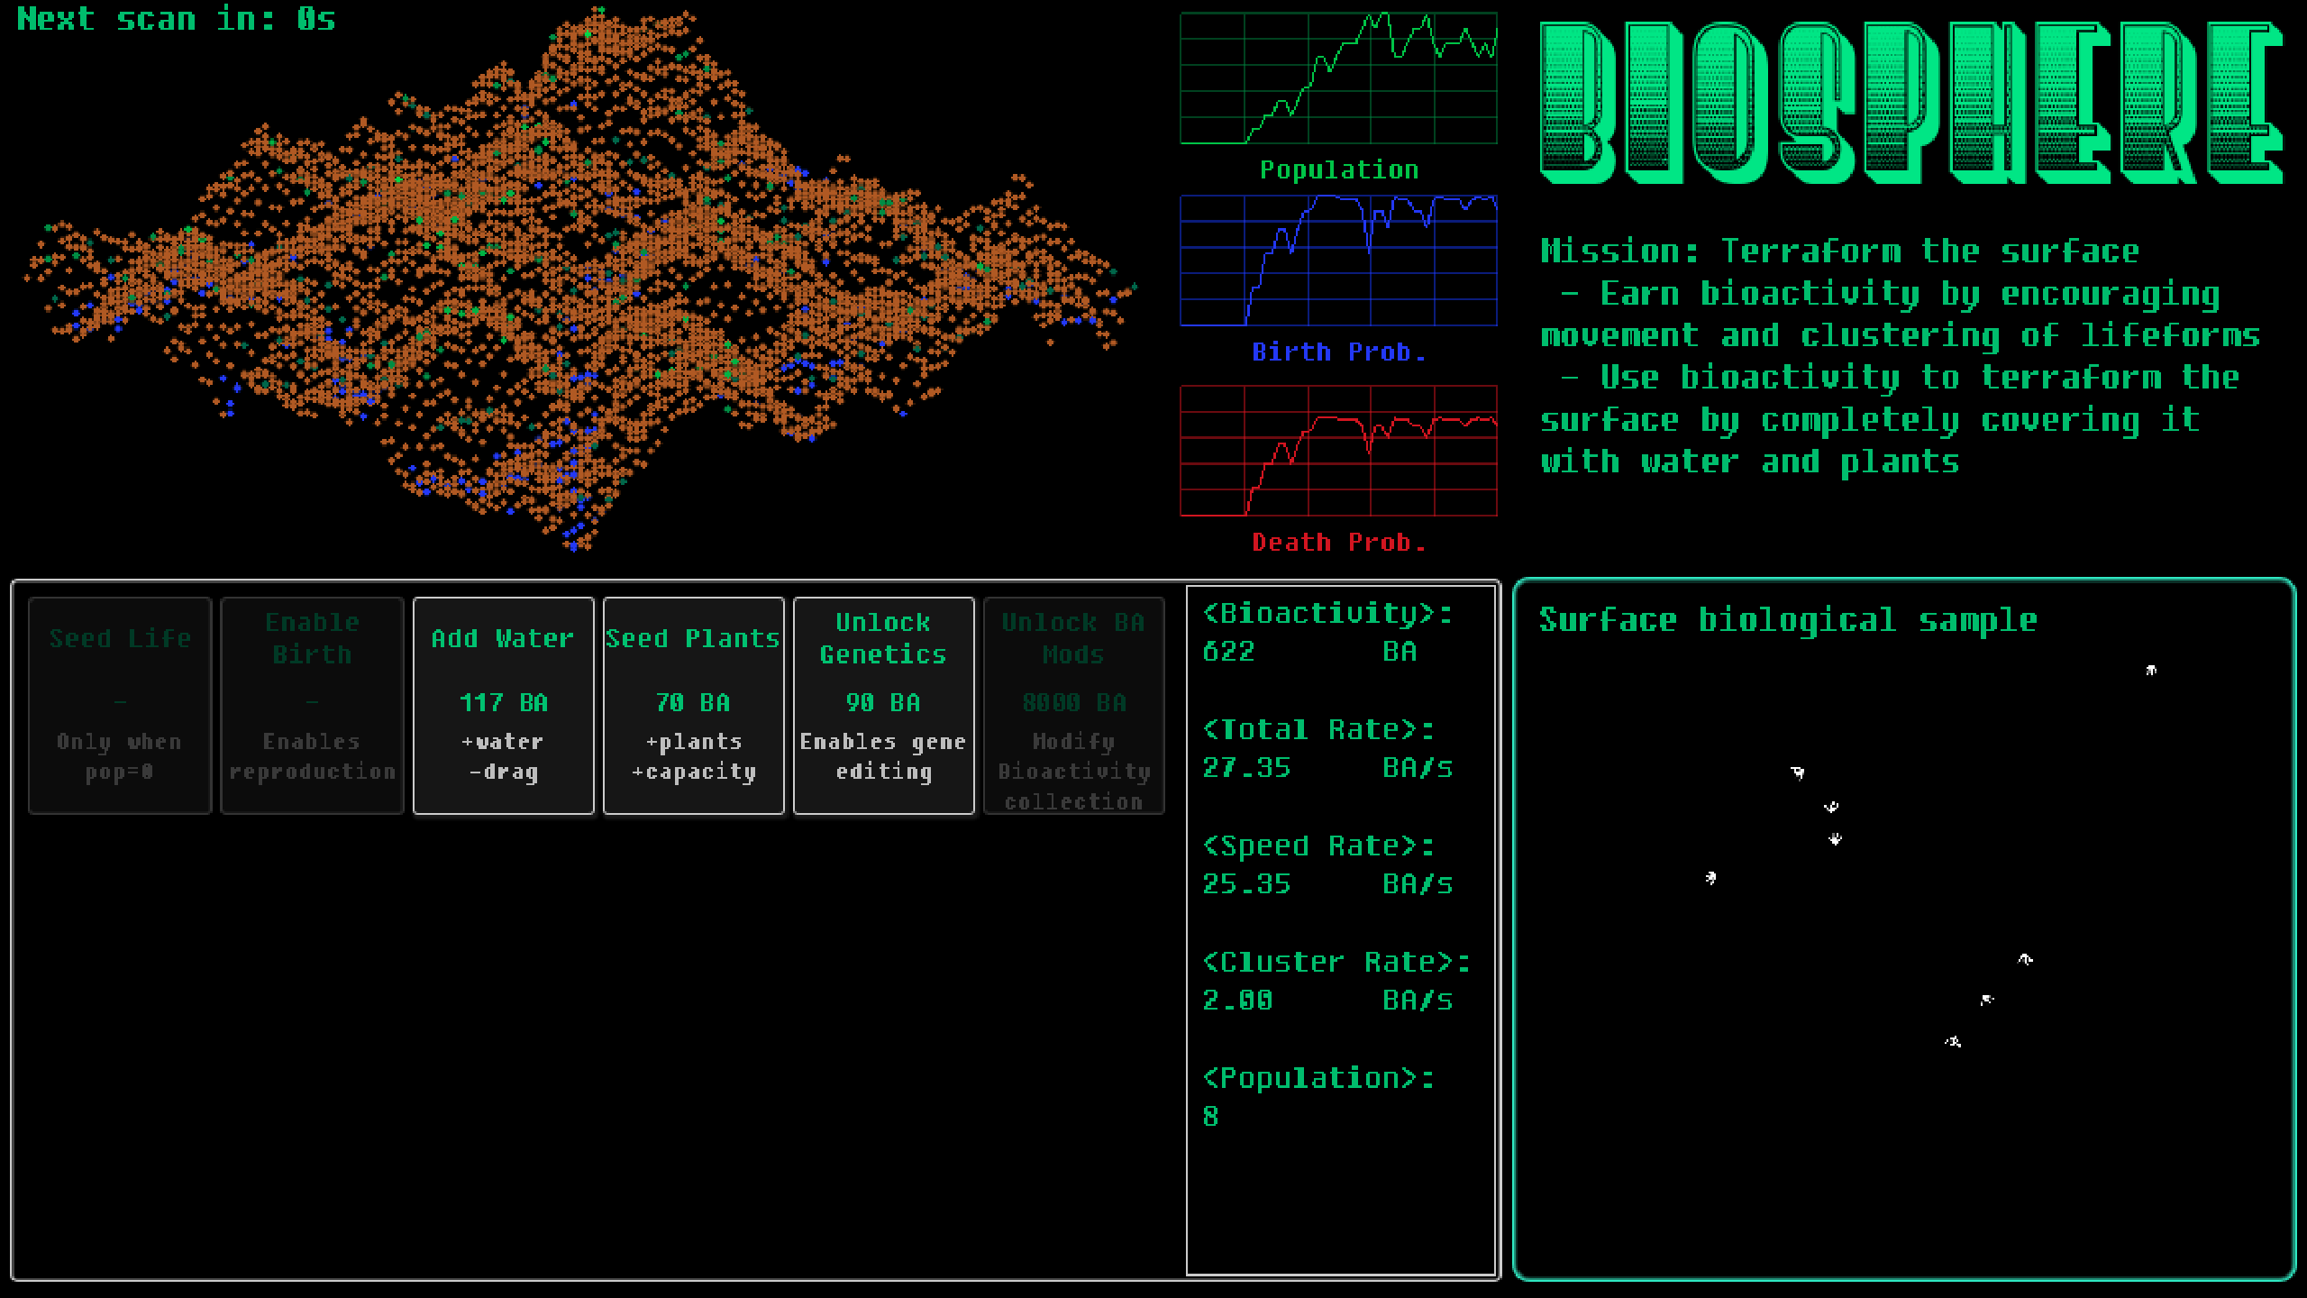Buy the Seed Plants upgrade
The width and height of the screenshot is (2307, 1298).
(x=693, y=705)
